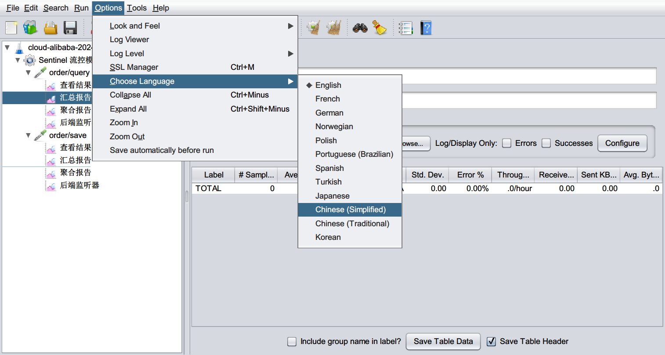This screenshot has width=665, height=355.
Task: Collapse the order/save thread group arrow
Action: [x=29, y=135]
